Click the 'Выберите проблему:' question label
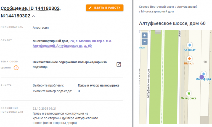This screenshot has width=212, height=127. click(x=48, y=85)
